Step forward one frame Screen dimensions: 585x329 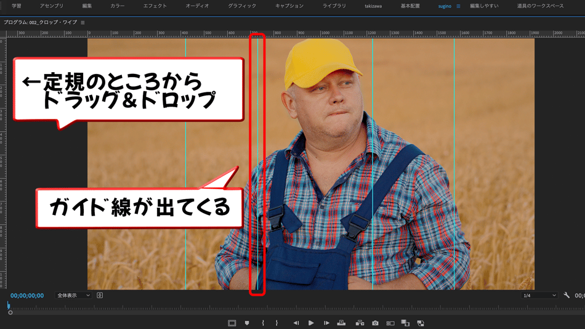(326, 323)
